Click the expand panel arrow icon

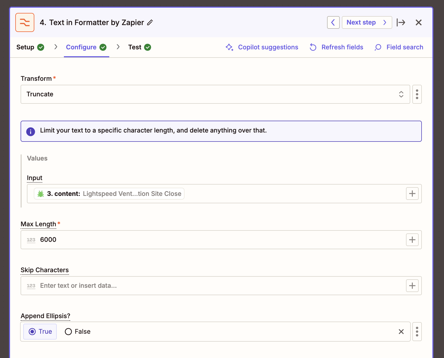[401, 22]
